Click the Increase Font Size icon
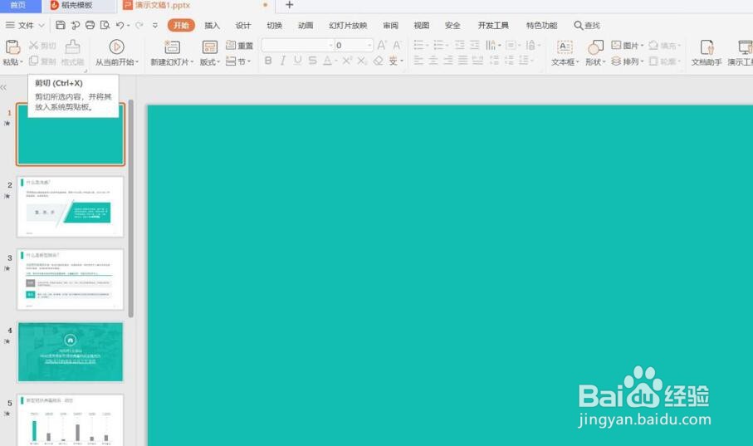Image resolution: width=753 pixels, height=446 pixels. pos(382,45)
